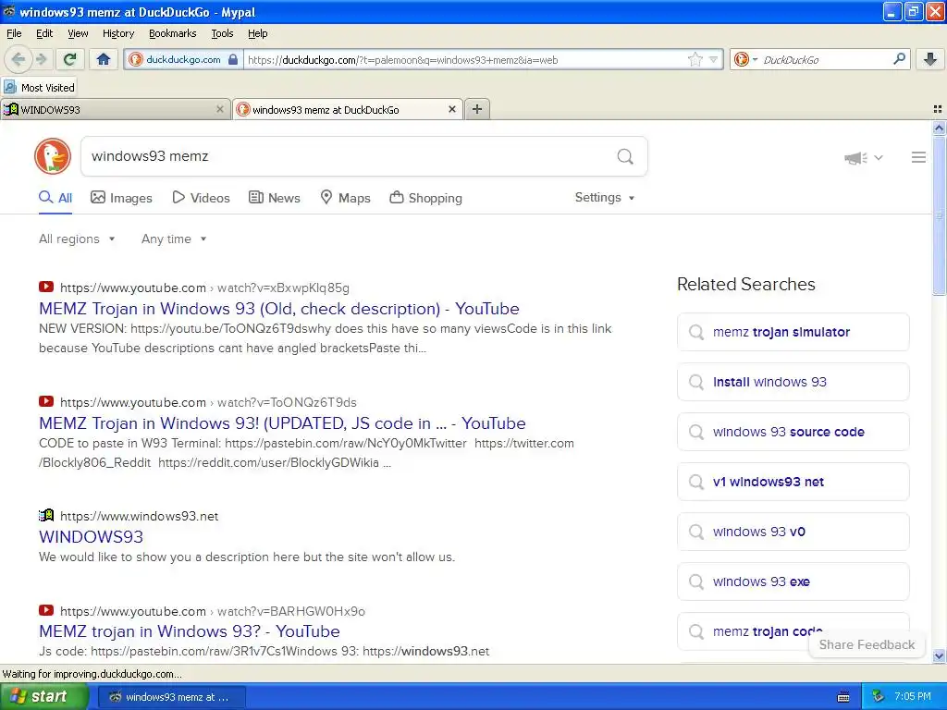Open the Help menu

(x=257, y=33)
